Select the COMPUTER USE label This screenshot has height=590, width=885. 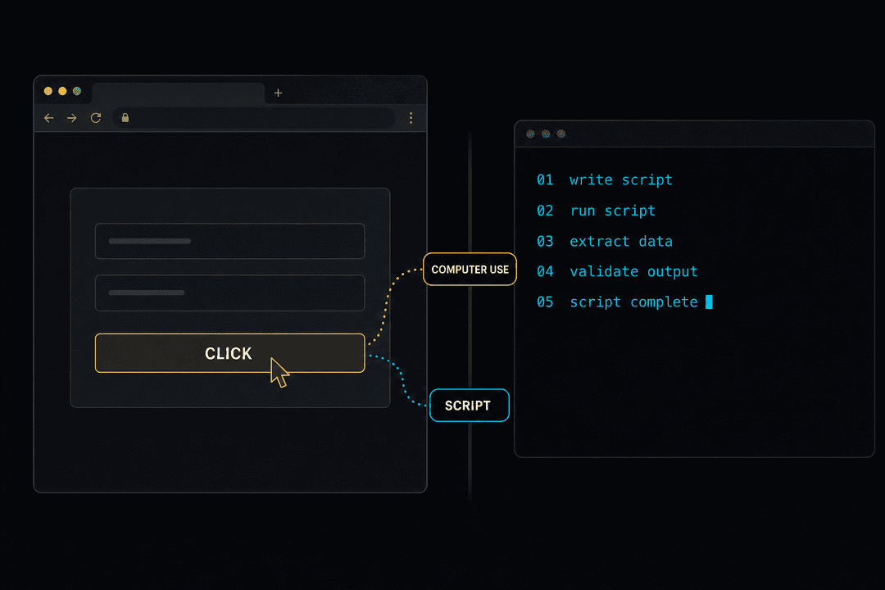point(470,270)
